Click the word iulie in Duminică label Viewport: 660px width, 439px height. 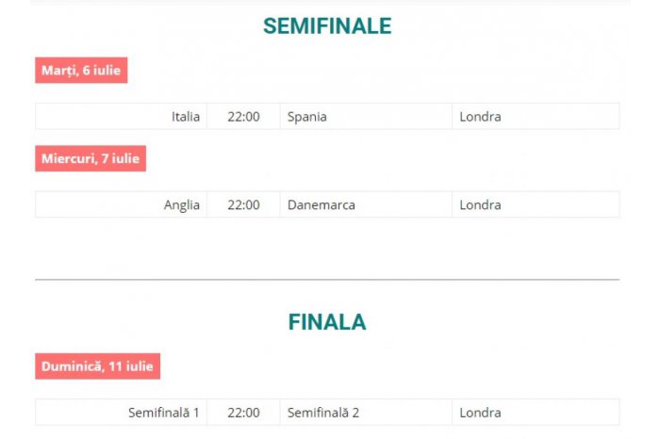[x=140, y=366]
